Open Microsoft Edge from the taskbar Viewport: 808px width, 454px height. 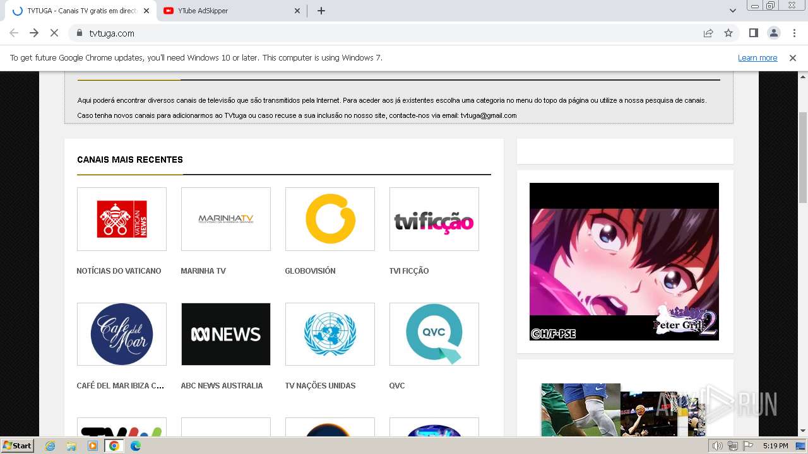tap(136, 445)
